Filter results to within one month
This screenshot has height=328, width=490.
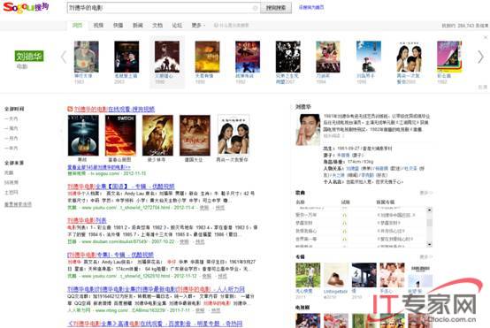pyautogui.click(x=11, y=138)
